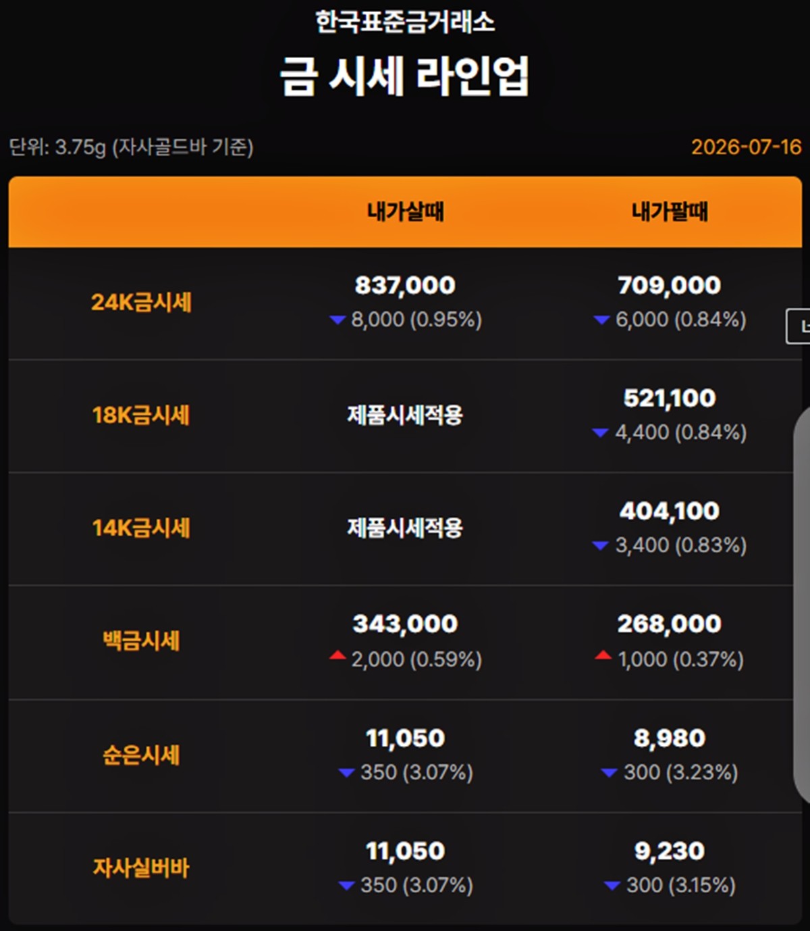Click the change value 2,000 (0.59%)
The image size is (810, 931).
[416, 659]
